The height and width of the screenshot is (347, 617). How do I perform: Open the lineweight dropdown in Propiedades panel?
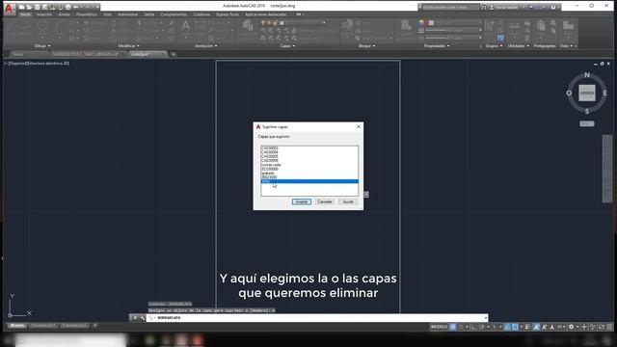(x=454, y=30)
